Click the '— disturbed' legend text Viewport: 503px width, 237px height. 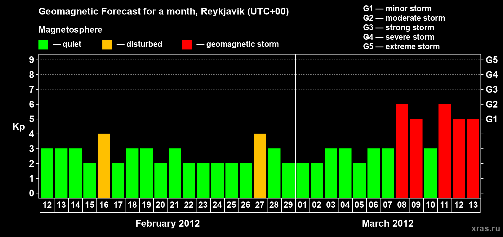139,44
